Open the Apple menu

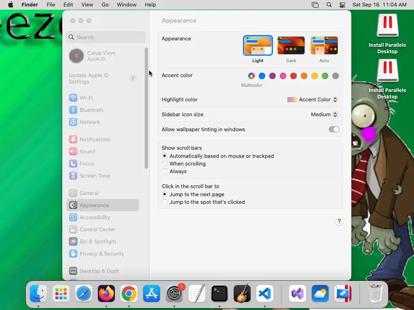pos(11,5)
